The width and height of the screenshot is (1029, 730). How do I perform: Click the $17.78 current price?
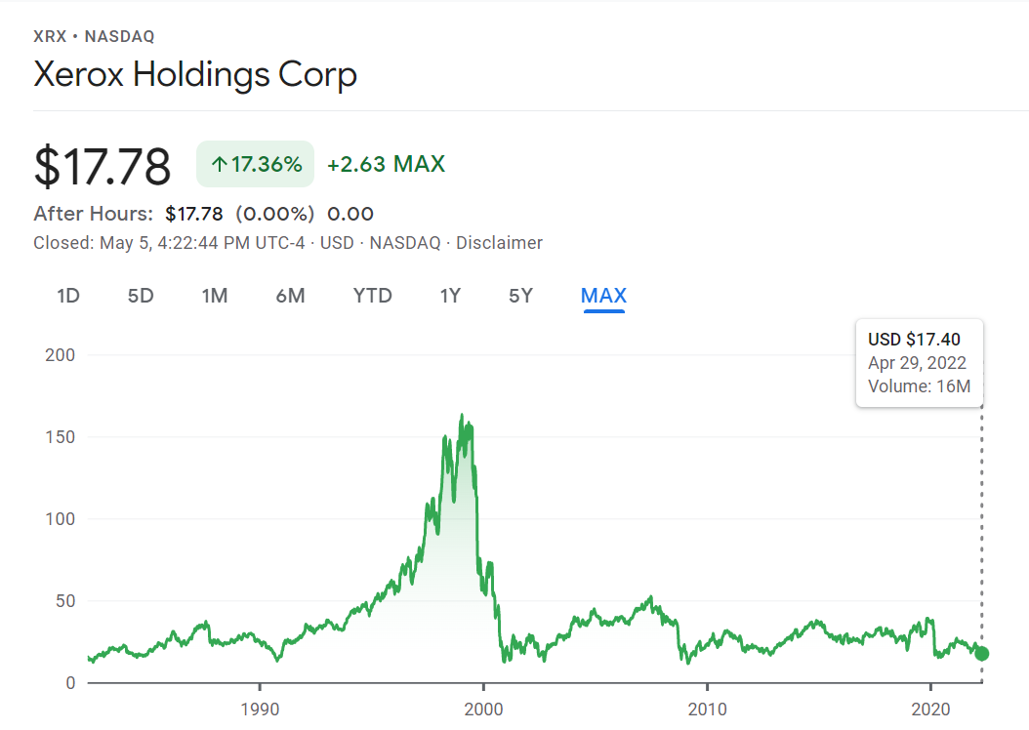click(x=103, y=166)
